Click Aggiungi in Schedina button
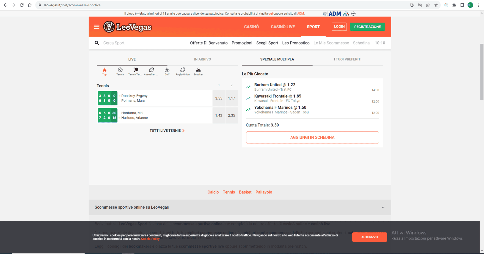484x254 pixels. pyautogui.click(x=312, y=137)
